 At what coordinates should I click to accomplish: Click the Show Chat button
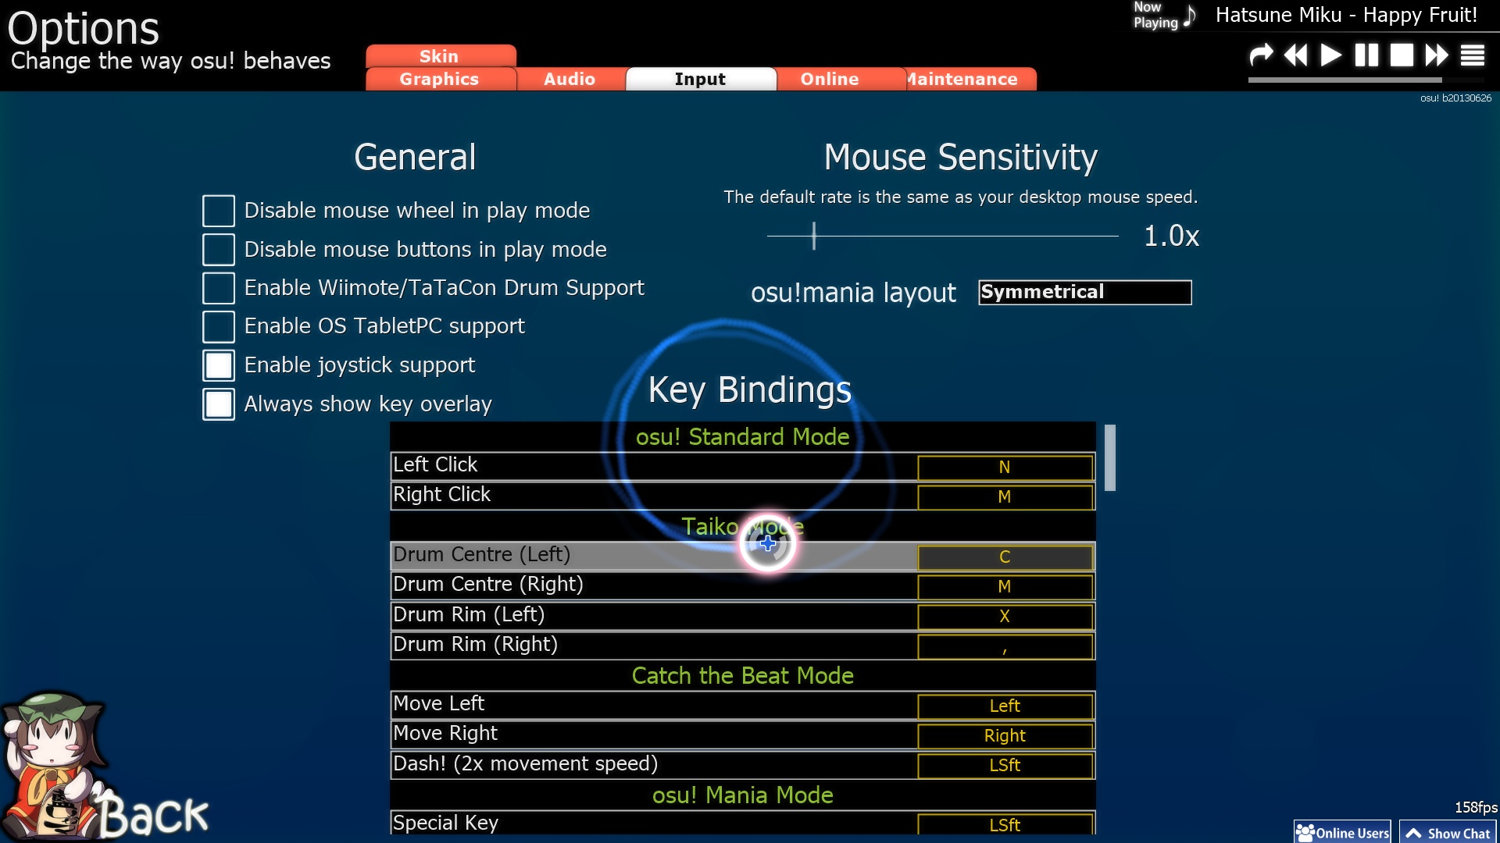(x=1448, y=831)
